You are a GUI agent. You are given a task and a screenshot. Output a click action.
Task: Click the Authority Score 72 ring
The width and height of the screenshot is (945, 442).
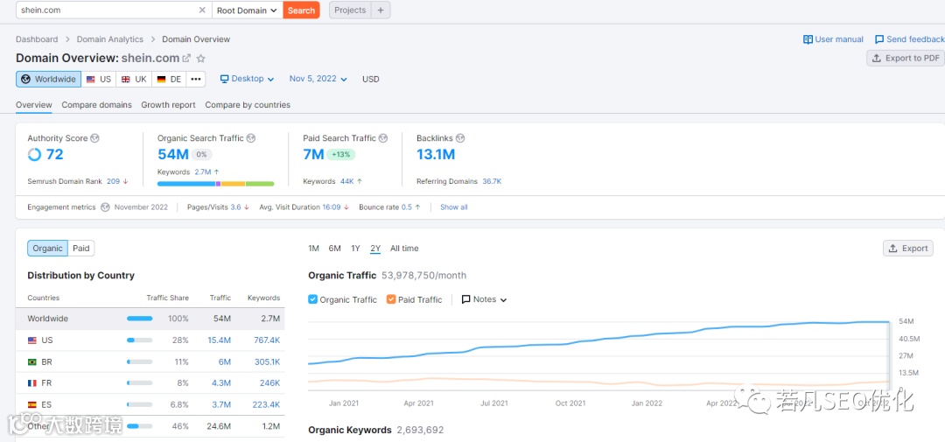coord(34,155)
